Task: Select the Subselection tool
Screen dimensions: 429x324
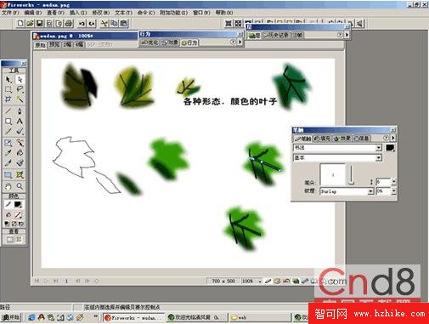Action: tap(20, 79)
